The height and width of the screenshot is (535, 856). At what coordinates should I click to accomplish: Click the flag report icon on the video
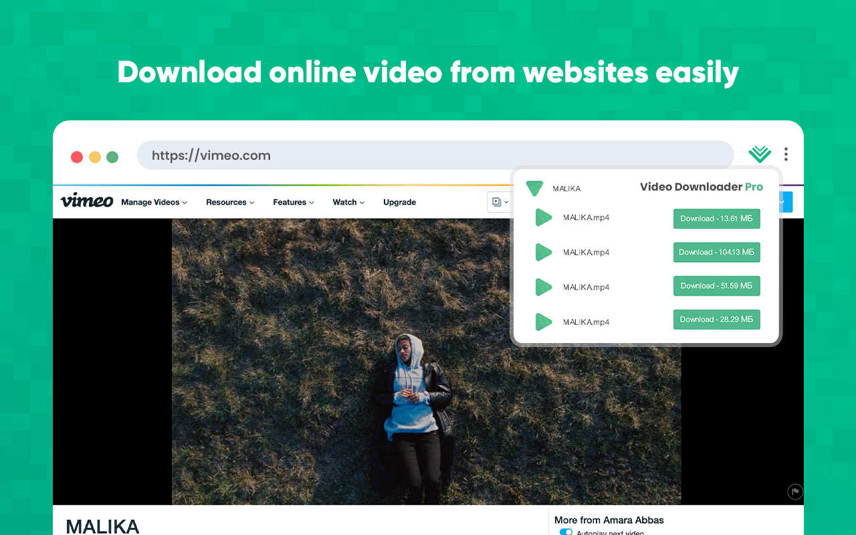(794, 492)
